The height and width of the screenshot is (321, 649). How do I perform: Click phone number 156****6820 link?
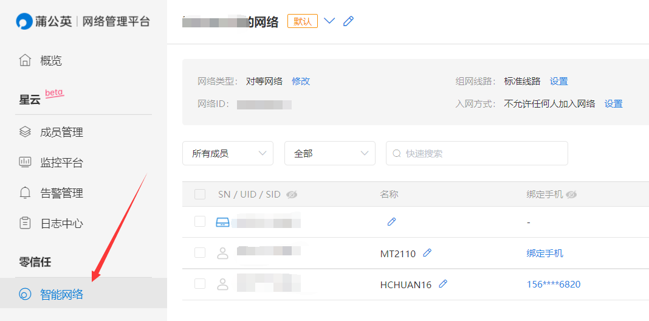click(x=554, y=284)
